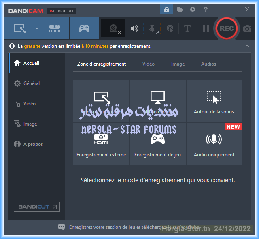The image size is (259, 239).
Task: Switch to the Image tab
Action: point(178,64)
